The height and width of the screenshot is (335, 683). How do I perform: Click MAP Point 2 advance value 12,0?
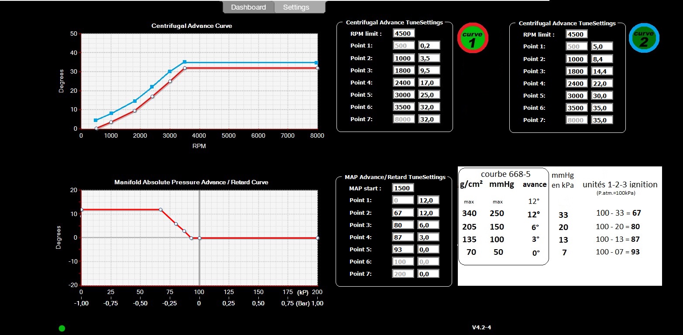(428, 213)
